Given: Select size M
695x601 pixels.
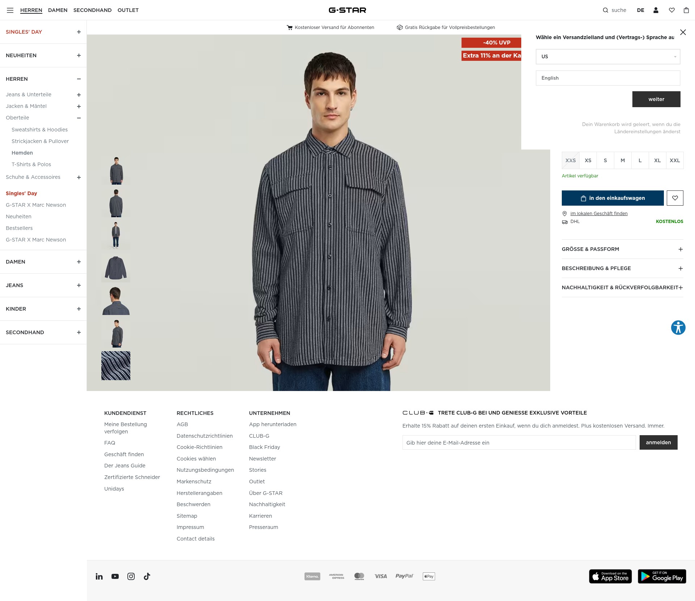Looking at the screenshot, I should pos(623,160).
